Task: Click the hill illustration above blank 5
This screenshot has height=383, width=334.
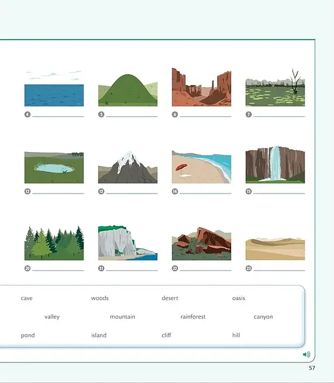Action: (x=128, y=89)
